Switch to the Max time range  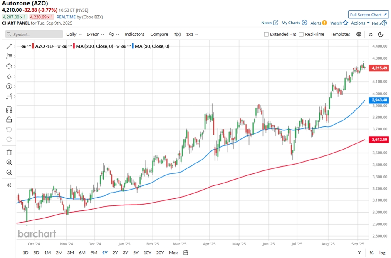[x=173, y=253]
